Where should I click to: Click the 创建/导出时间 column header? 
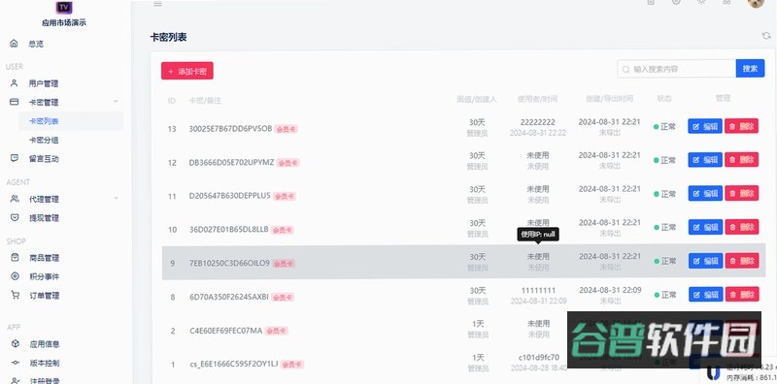(x=609, y=99)
